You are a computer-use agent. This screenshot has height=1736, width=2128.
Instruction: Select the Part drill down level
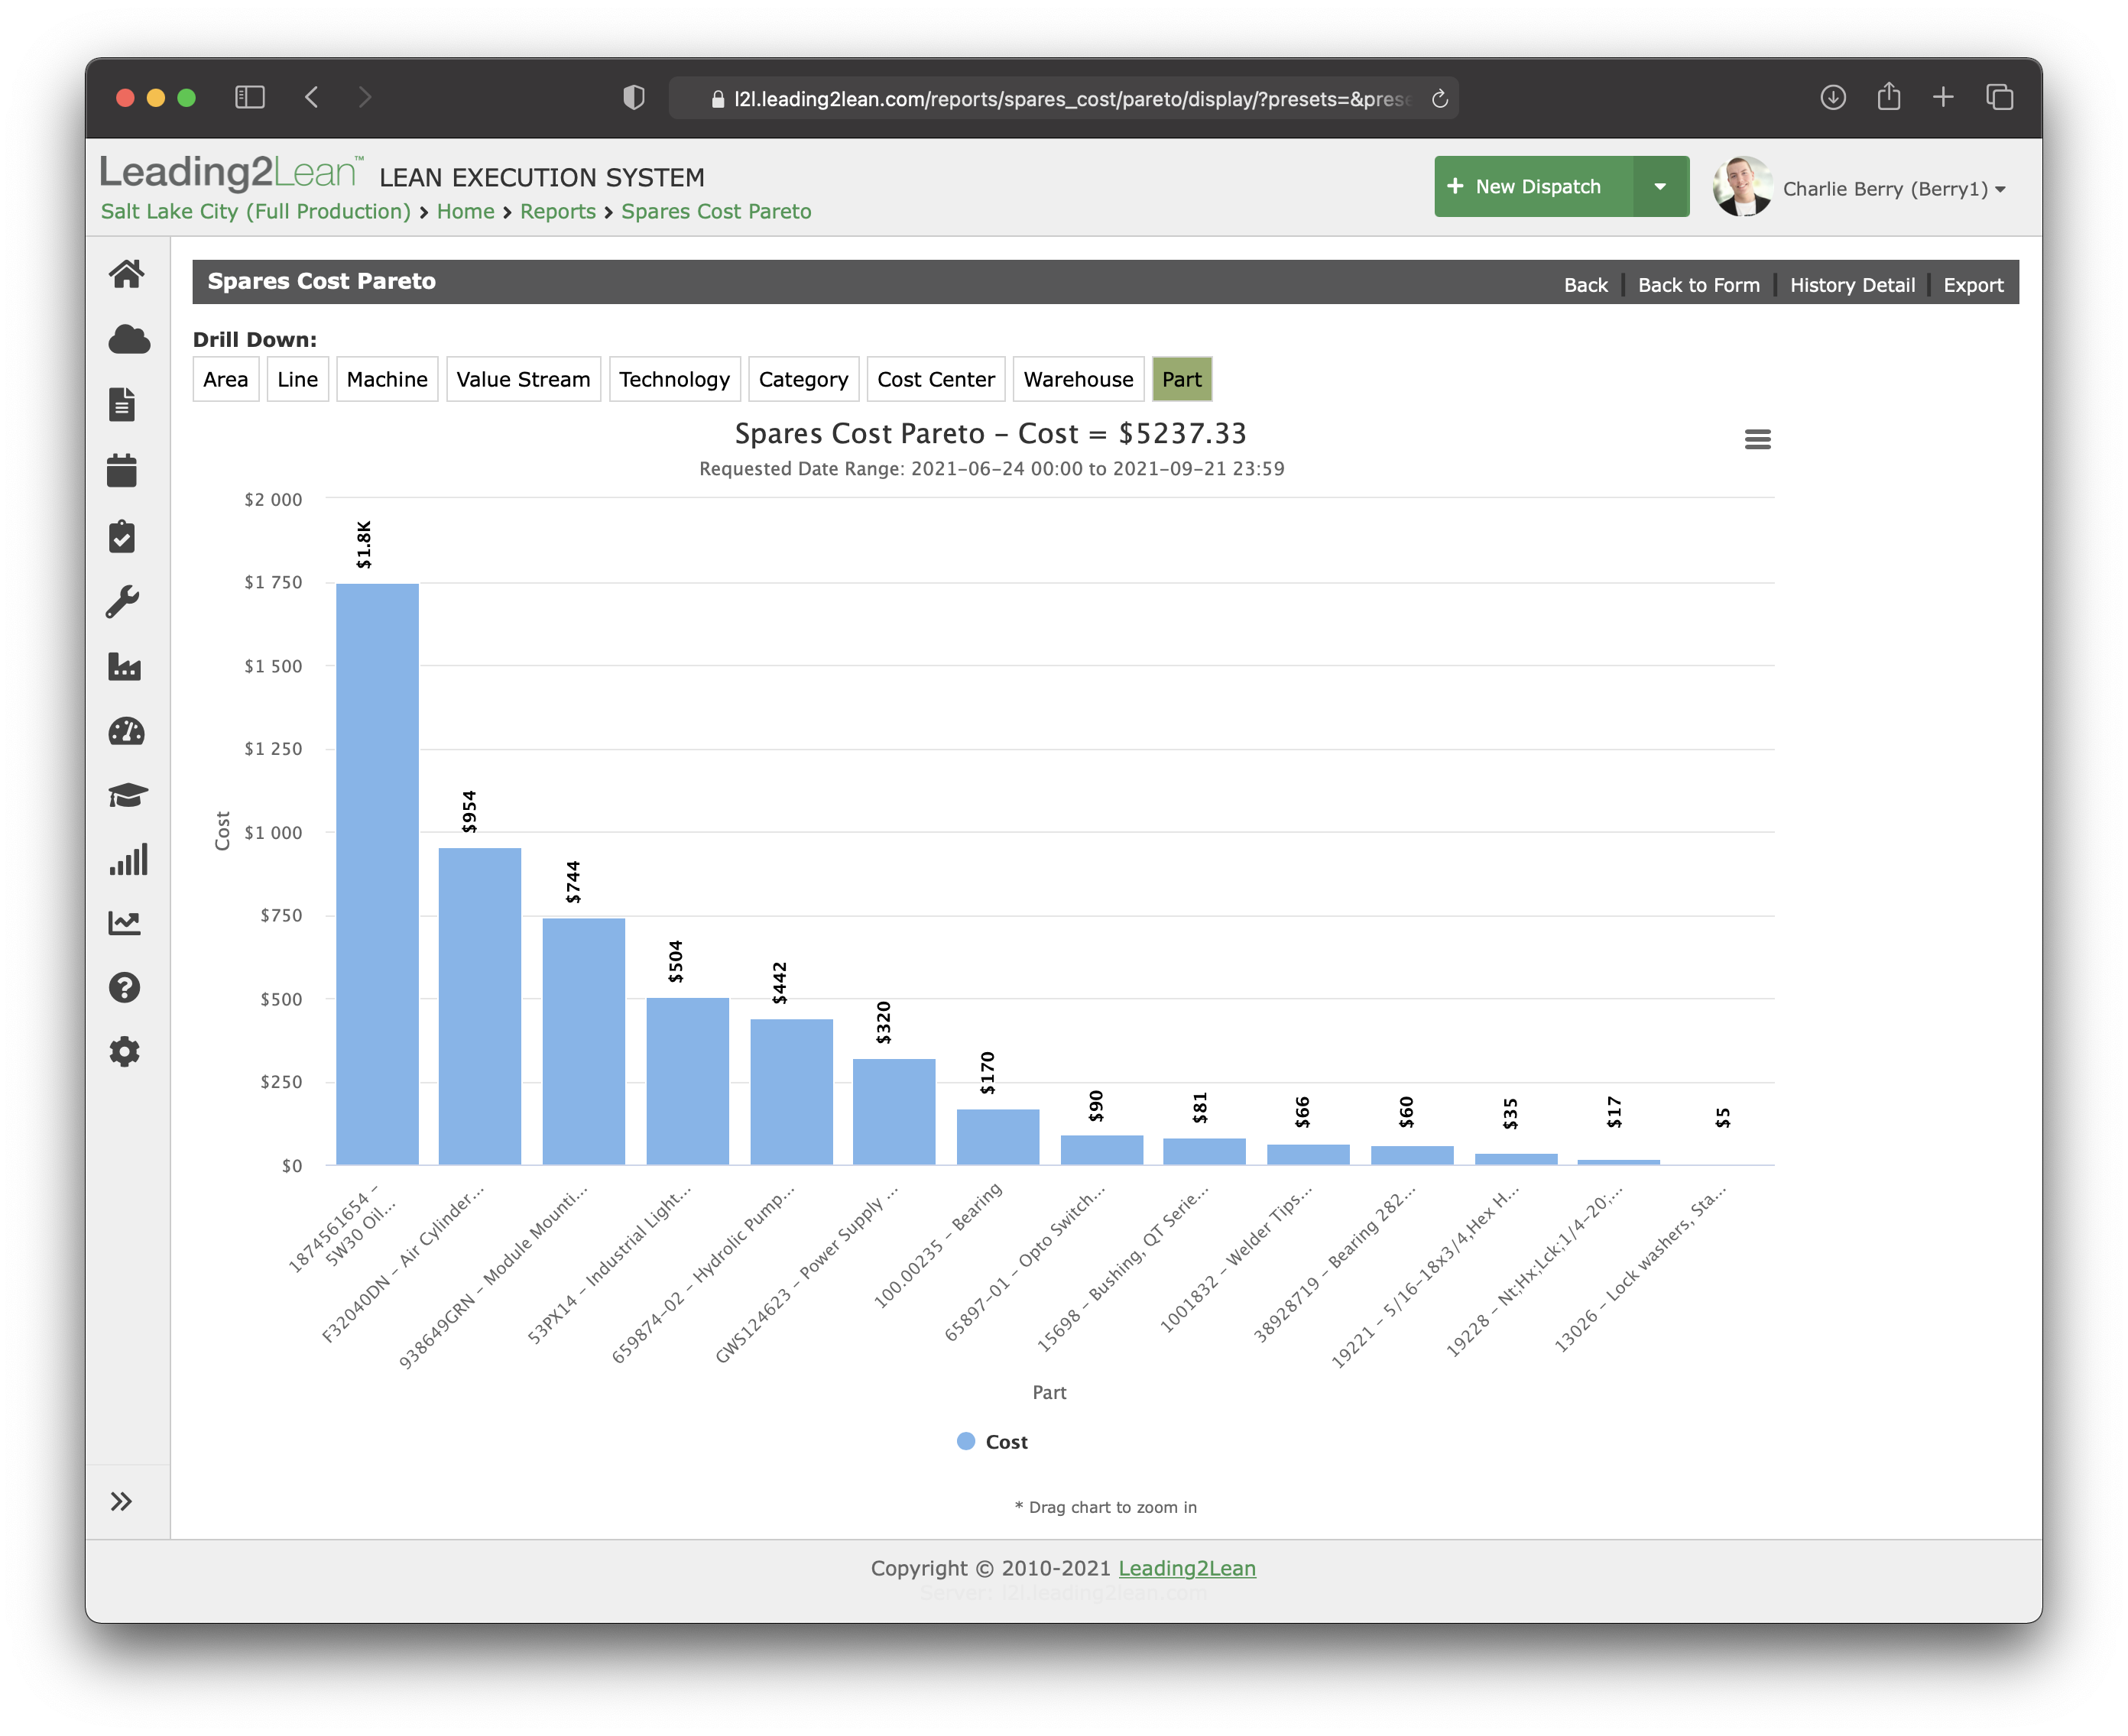(x=1182, y=379)
